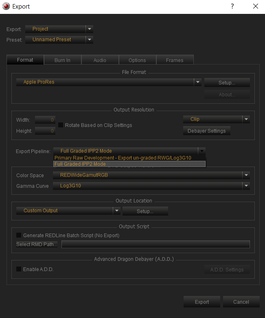Click Select RMD Path button
265x318 pixels.
[37, 244]
